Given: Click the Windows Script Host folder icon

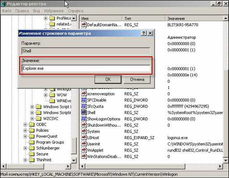Looking at the screenshot, I should point(38,106).
